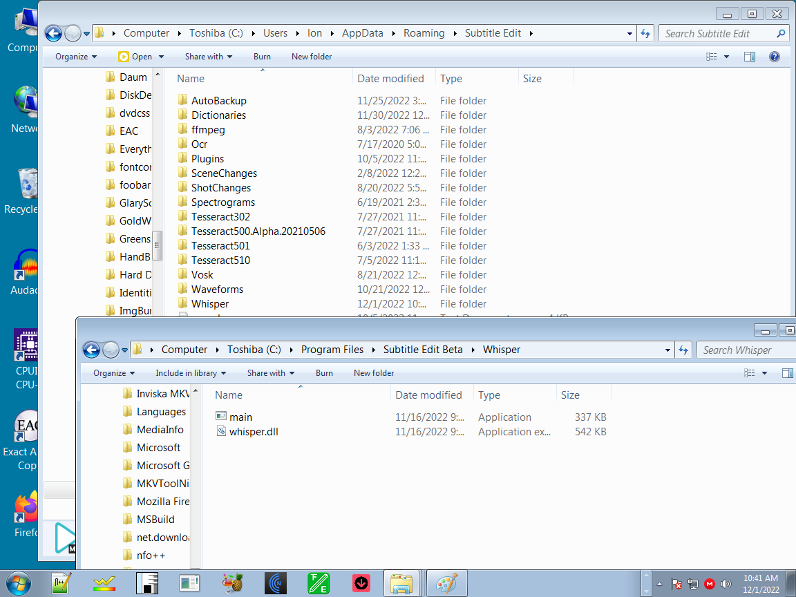Click Subtitle Edit Beta breadcrumb segment
The image size is (796, 597).
(423, 349)
